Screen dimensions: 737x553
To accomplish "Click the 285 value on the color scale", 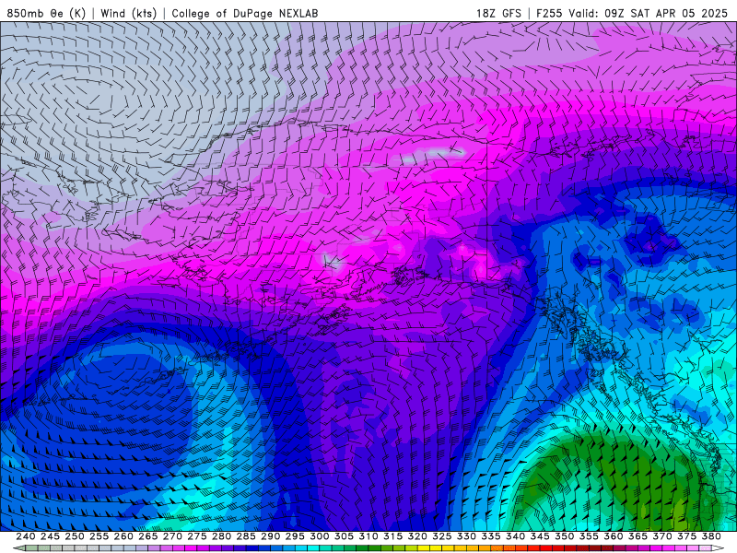I will 246,536.
